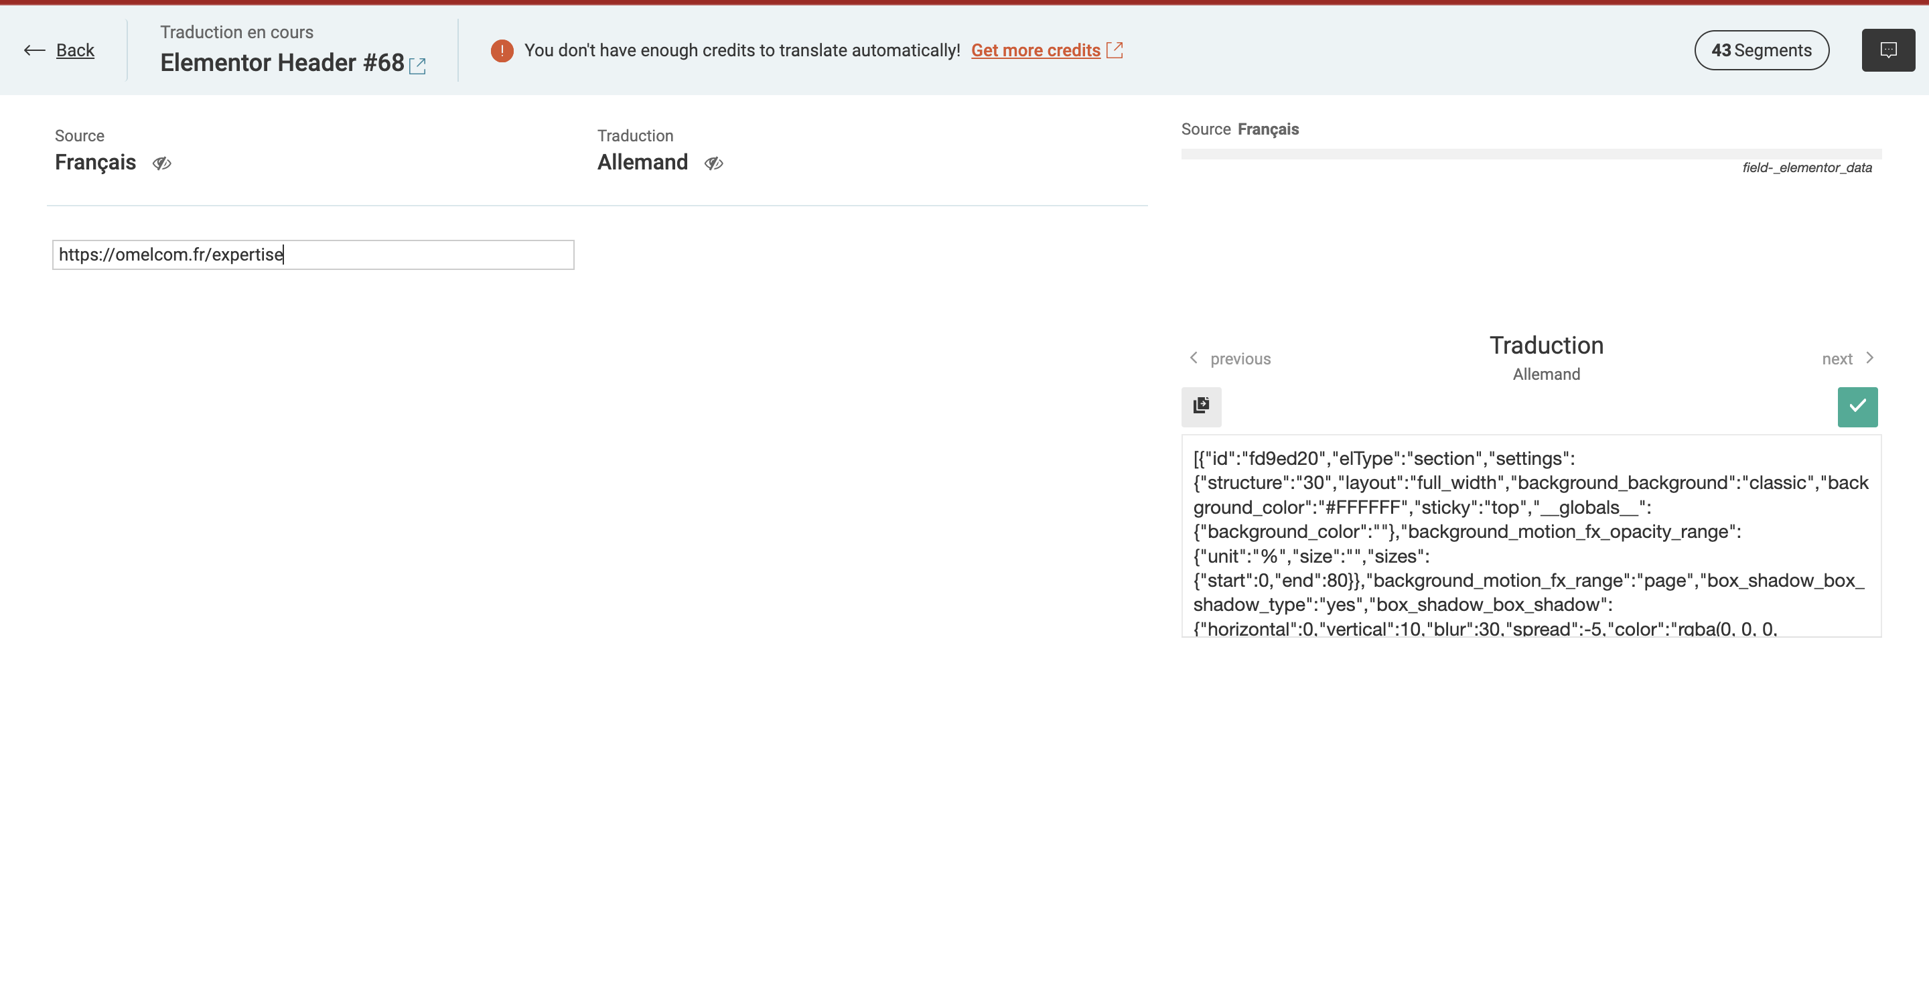This screenshot has height=982, width=1929.
Task: Click the Elementor Header #68 title
Action: [x=281, y=63]
